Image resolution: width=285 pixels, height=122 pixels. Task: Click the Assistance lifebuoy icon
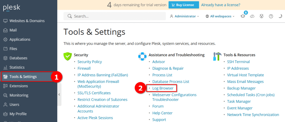(x=142, y=56)
